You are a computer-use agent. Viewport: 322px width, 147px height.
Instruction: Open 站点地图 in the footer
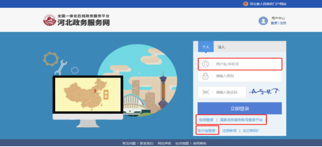click(182, 143)
